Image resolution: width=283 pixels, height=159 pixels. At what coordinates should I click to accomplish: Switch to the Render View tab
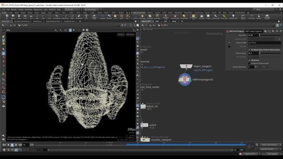[x=37, y=21]
